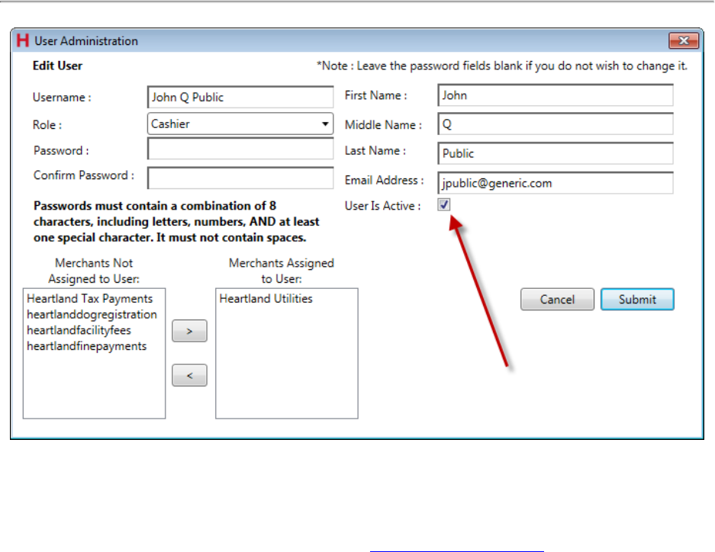Select Heartland Tax Payments in unassigned list
The image size is (715, 552).
(90, 299)
